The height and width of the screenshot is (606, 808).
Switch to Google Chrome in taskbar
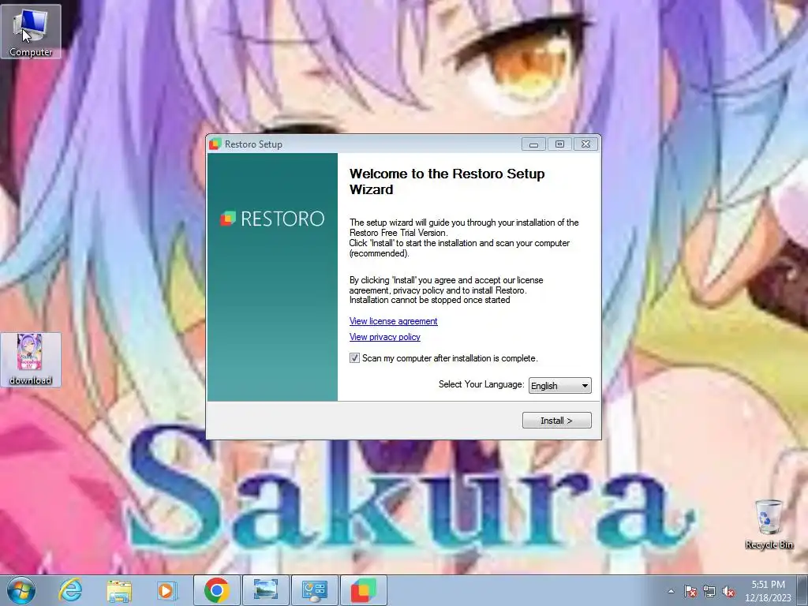(216, 590)
